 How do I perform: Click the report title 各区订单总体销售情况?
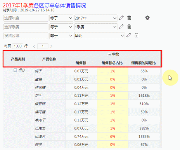point(60,5)
